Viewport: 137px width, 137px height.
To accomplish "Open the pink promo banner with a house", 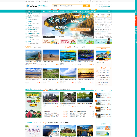I will click(68, 41).
